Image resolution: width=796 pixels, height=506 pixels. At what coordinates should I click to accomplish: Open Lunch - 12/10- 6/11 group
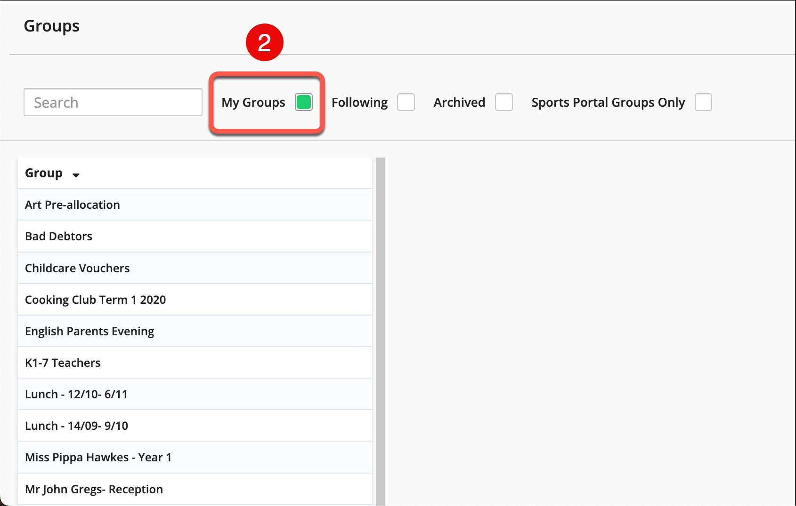click(76, 394)
